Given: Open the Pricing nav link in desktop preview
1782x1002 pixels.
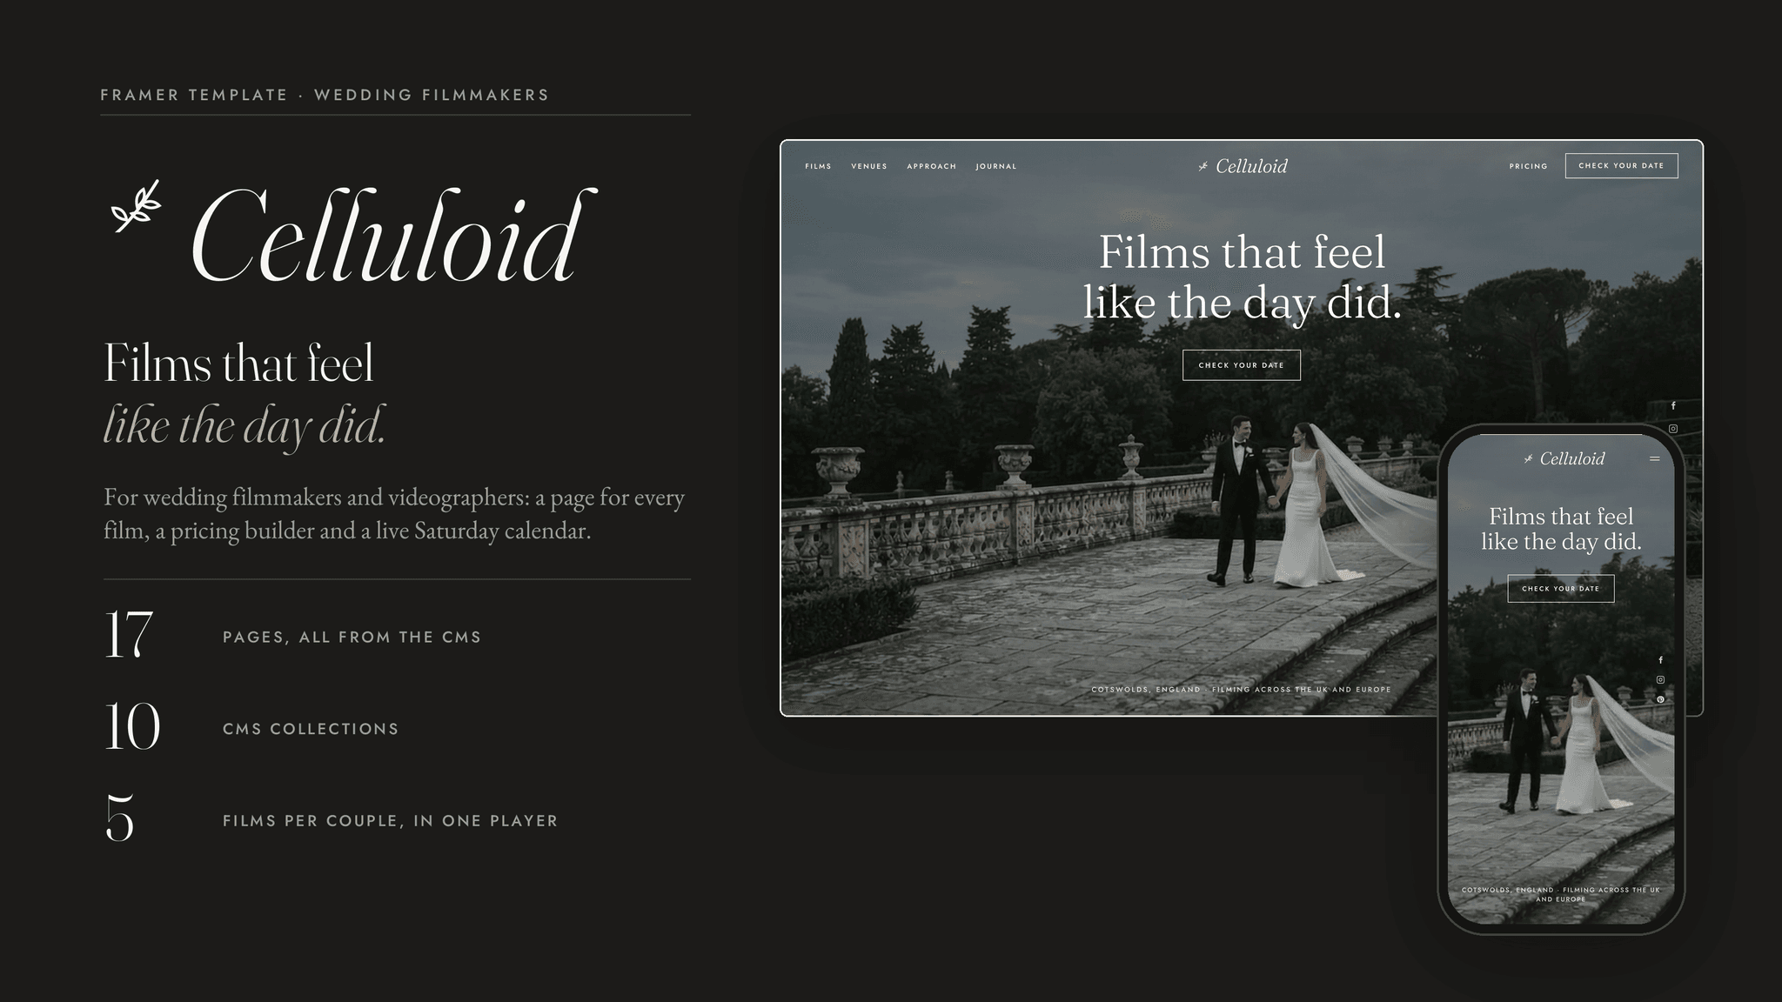Looking at the screenshot, I should (x=1528, y=166).
